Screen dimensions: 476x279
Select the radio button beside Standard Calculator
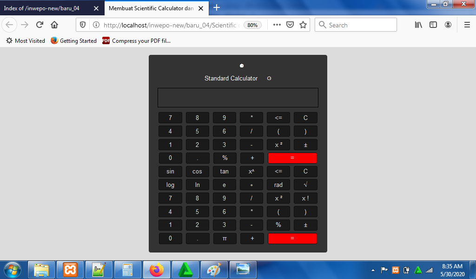(x=269, y=78)
